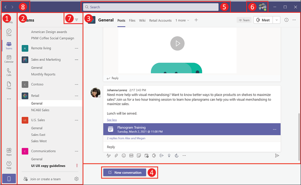Open the manage teams gear icon

pos(77,179)
